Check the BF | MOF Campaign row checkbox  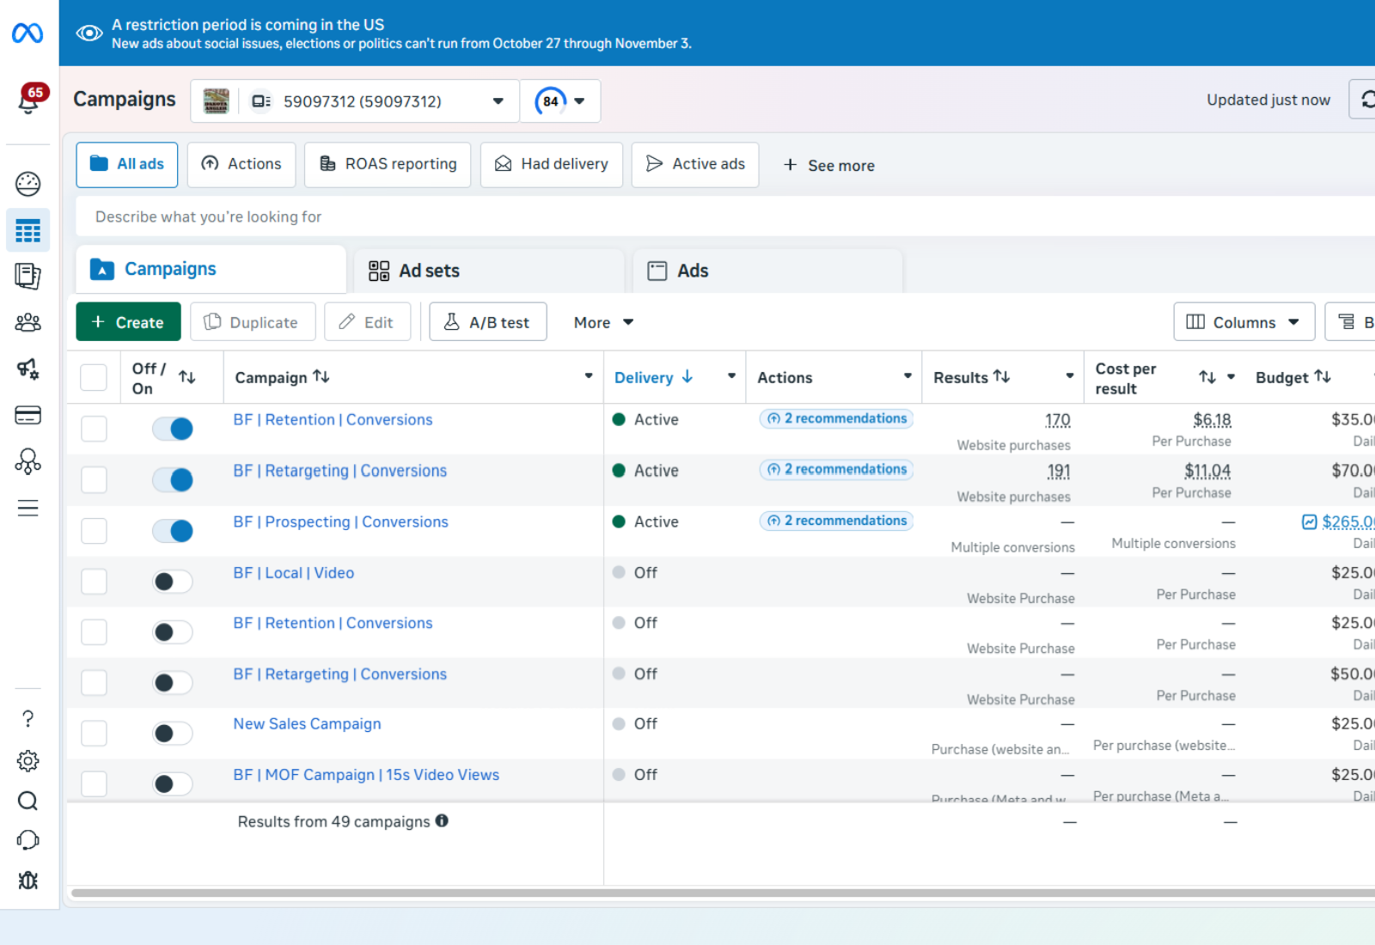tap(94, 783)
